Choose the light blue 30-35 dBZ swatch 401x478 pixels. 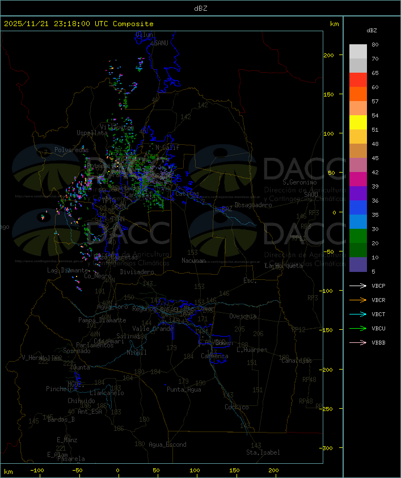(358, 222)
